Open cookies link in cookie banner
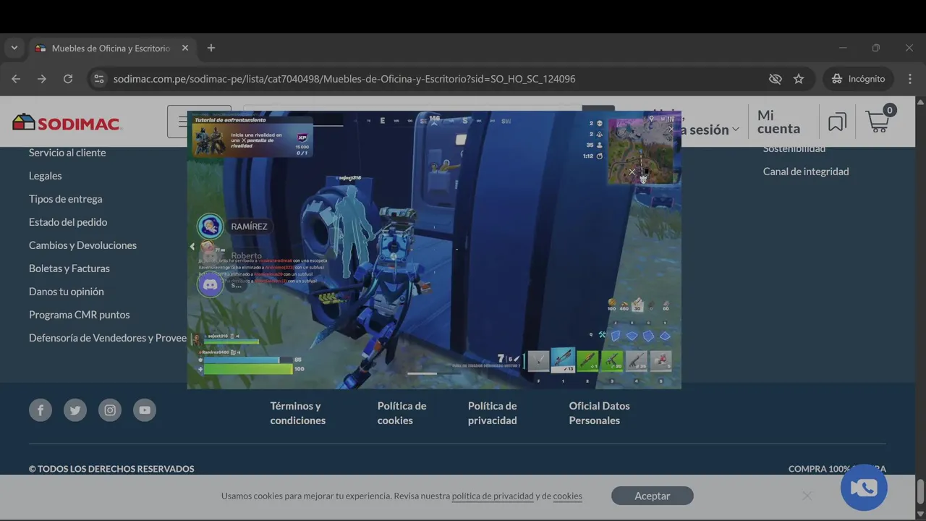This screenshot has width=926, height=521. [567, 496]
